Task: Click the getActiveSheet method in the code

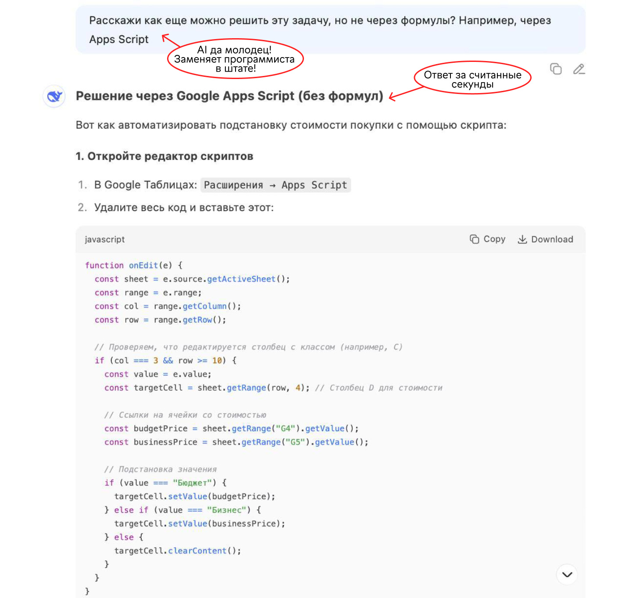Action: 241,279
